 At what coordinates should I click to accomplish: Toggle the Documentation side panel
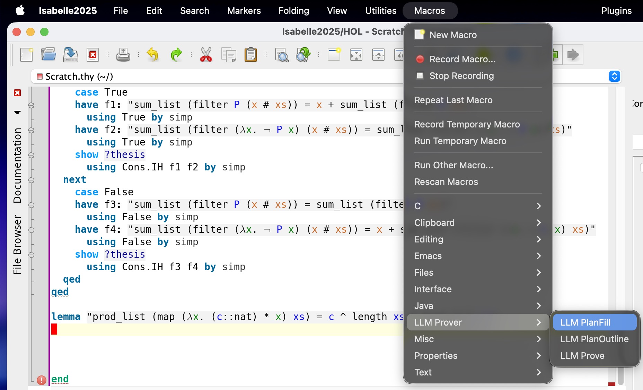(x=17, y=165)
